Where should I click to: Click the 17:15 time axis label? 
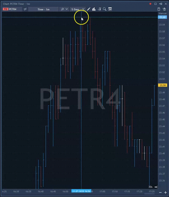click(127, 191)
